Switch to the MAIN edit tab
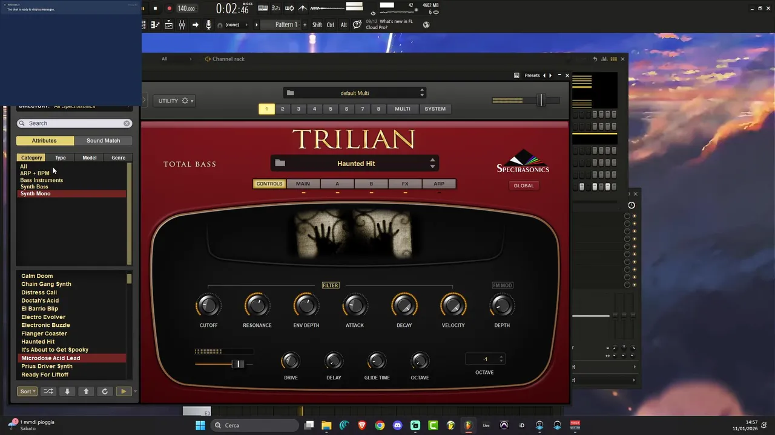 (x=303, y=184)
